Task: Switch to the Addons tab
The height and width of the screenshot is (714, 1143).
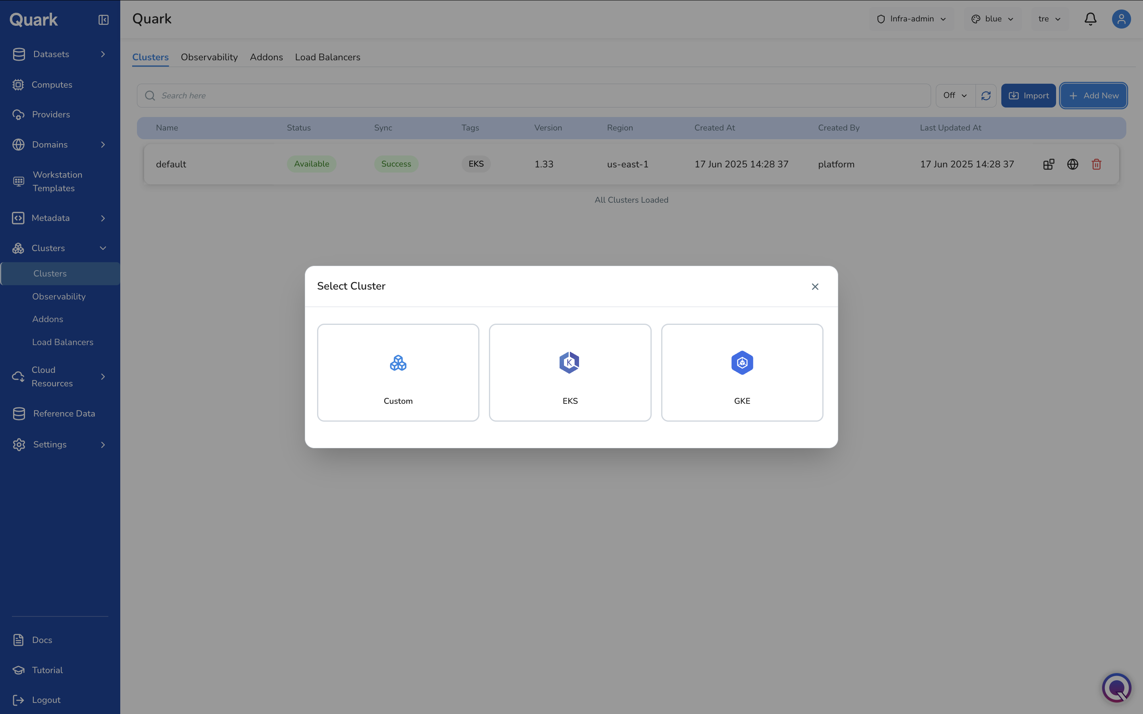Action: point(266,57)
